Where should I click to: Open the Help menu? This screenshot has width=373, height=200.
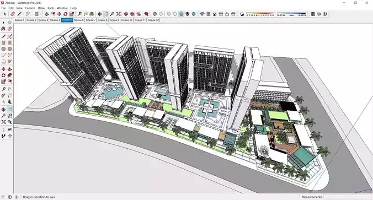pos(73,8)
